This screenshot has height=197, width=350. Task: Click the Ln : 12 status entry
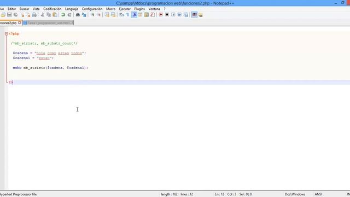219,194
